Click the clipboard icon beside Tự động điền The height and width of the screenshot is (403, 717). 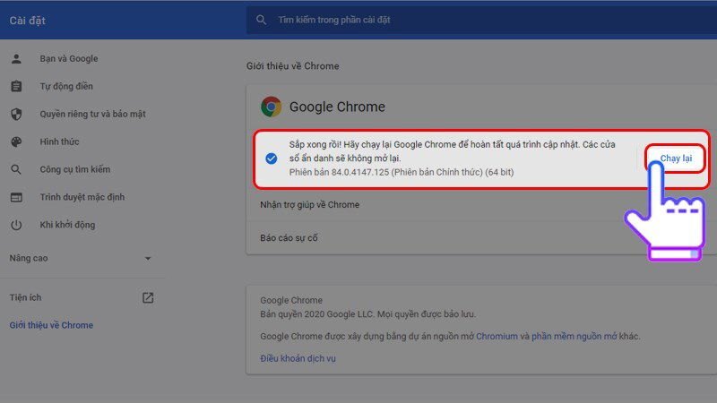click(x=16, y=86)
